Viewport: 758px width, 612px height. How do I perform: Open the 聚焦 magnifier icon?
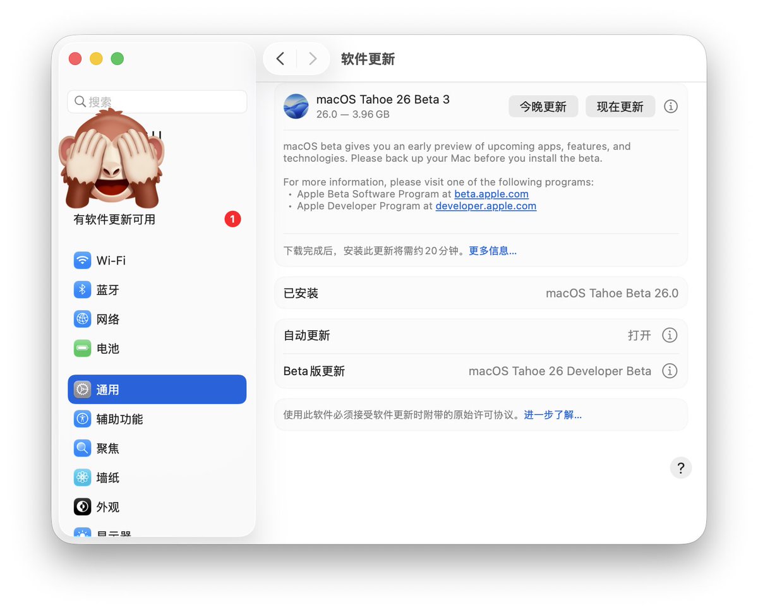(x=83, y=448)
